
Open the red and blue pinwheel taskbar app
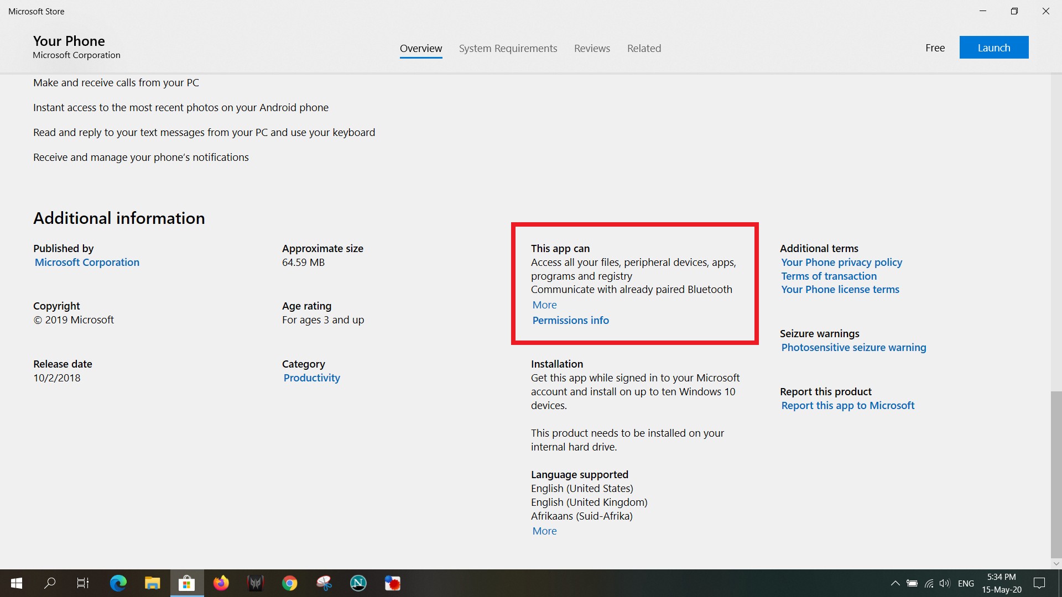pyautogui.click(x=324, y=583)
